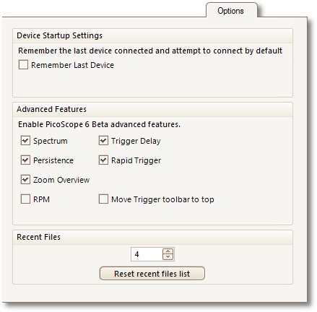Click the 'Enable PicoScope 6 Beta advanced features' text
Image resolution: width=317 pixels, height=312 pixels.
99,124
